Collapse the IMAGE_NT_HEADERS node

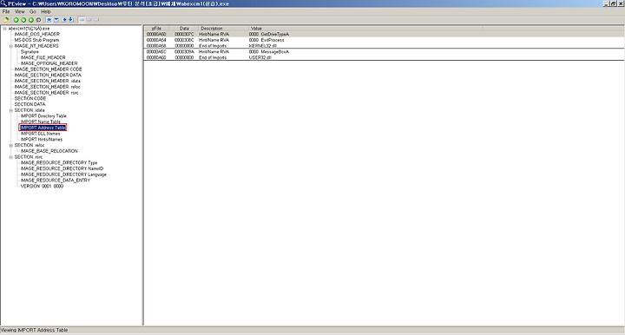tap(11, 46)
